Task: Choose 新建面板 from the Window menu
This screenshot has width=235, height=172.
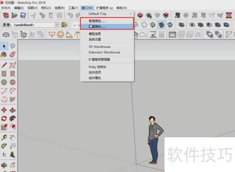Action: pyautogui.click(x=107, y=26)
